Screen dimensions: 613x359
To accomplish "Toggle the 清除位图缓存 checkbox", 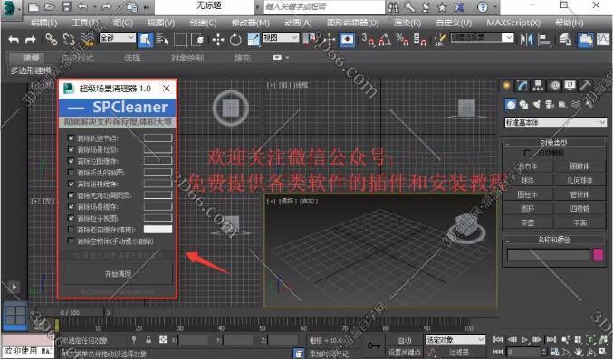I will 71,161.
